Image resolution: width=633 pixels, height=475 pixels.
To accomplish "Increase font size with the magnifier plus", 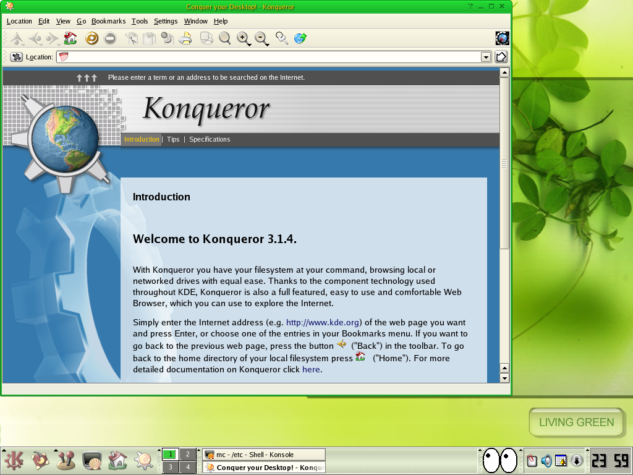I will point(242,38).
